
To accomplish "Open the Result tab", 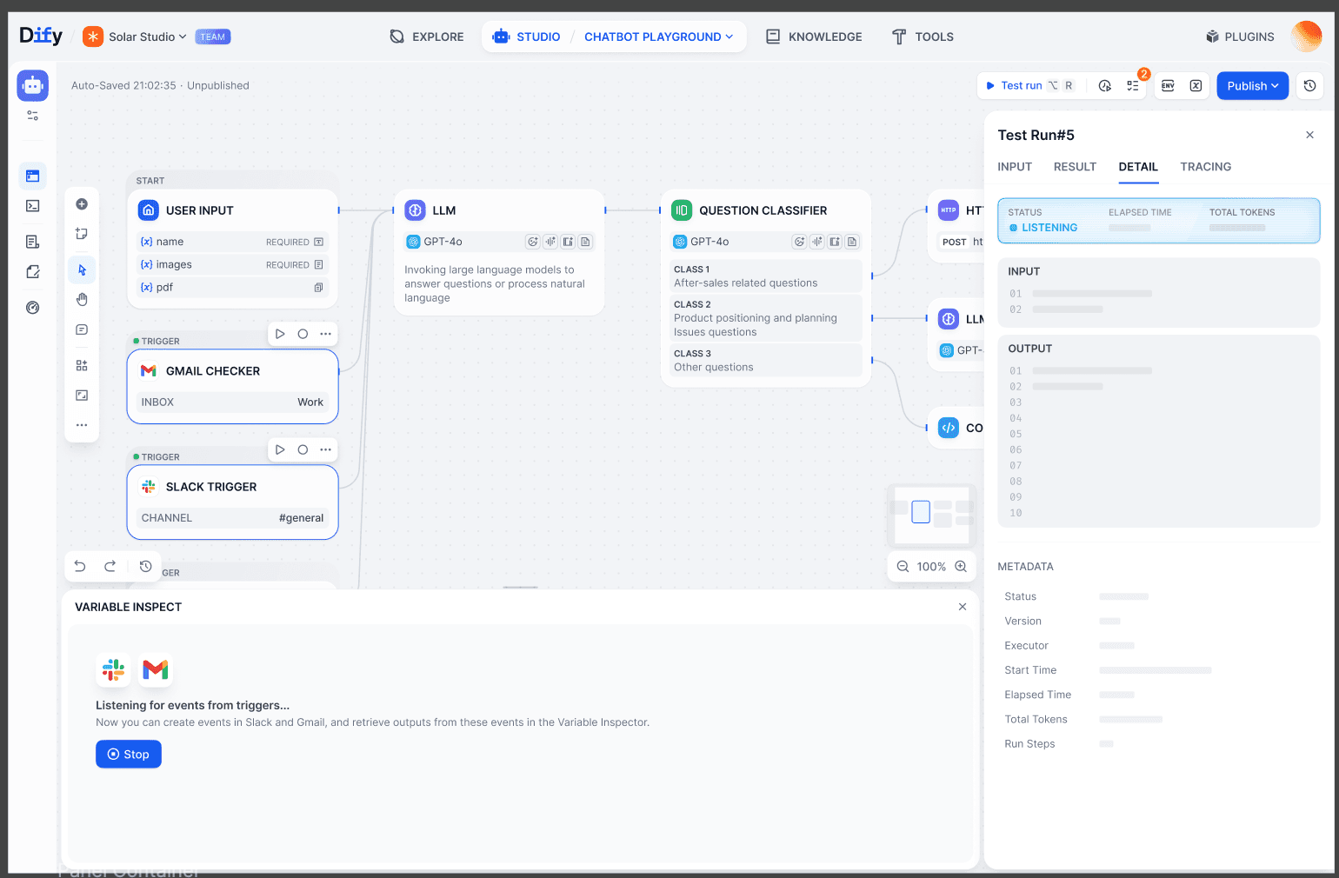I will pyautogui.click(x=1075, y=167).
